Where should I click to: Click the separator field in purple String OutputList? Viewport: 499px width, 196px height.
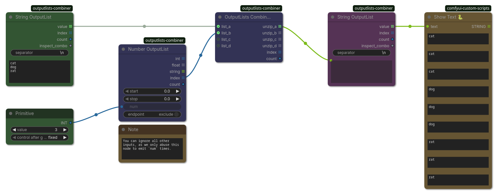point(362,53)
